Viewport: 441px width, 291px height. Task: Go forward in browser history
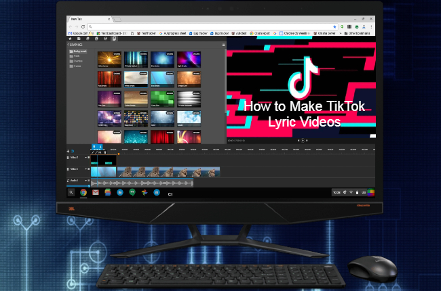click(77, 26)
